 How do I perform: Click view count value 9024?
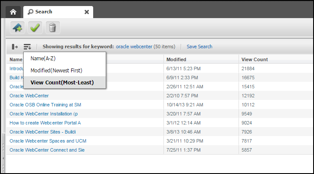[x=247, y=123]
